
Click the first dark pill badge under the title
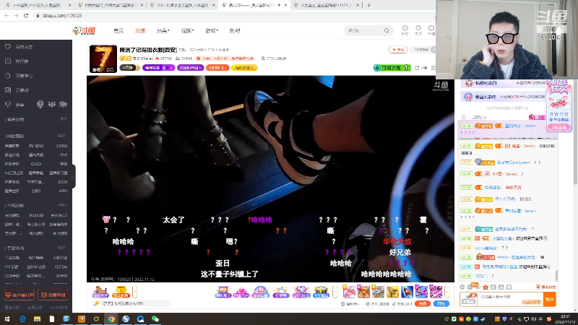tap(129, 68)
